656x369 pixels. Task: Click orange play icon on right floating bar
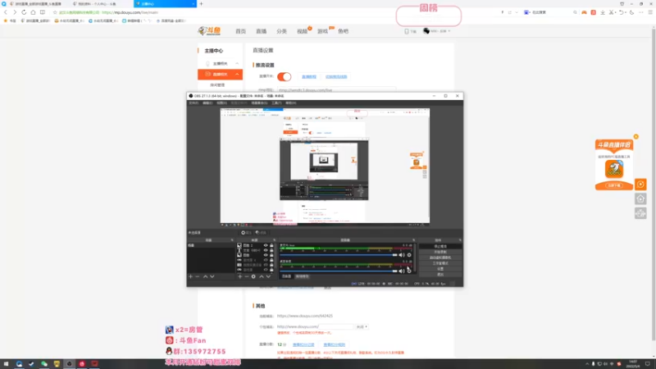640,184
